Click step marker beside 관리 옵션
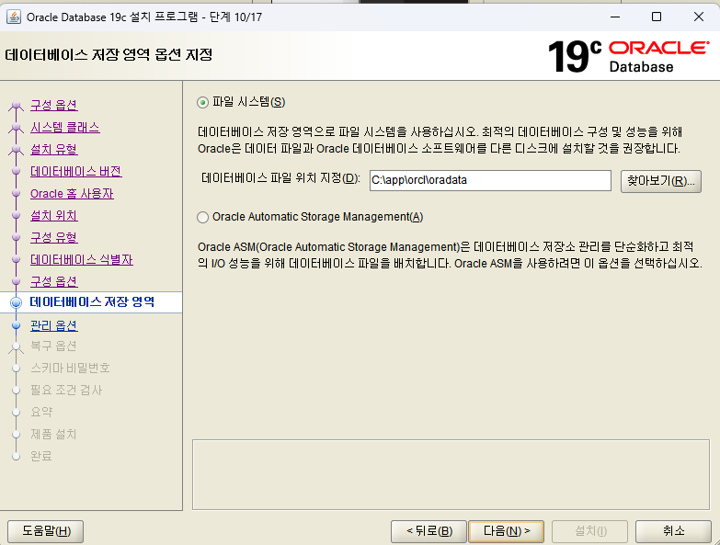 16,325
